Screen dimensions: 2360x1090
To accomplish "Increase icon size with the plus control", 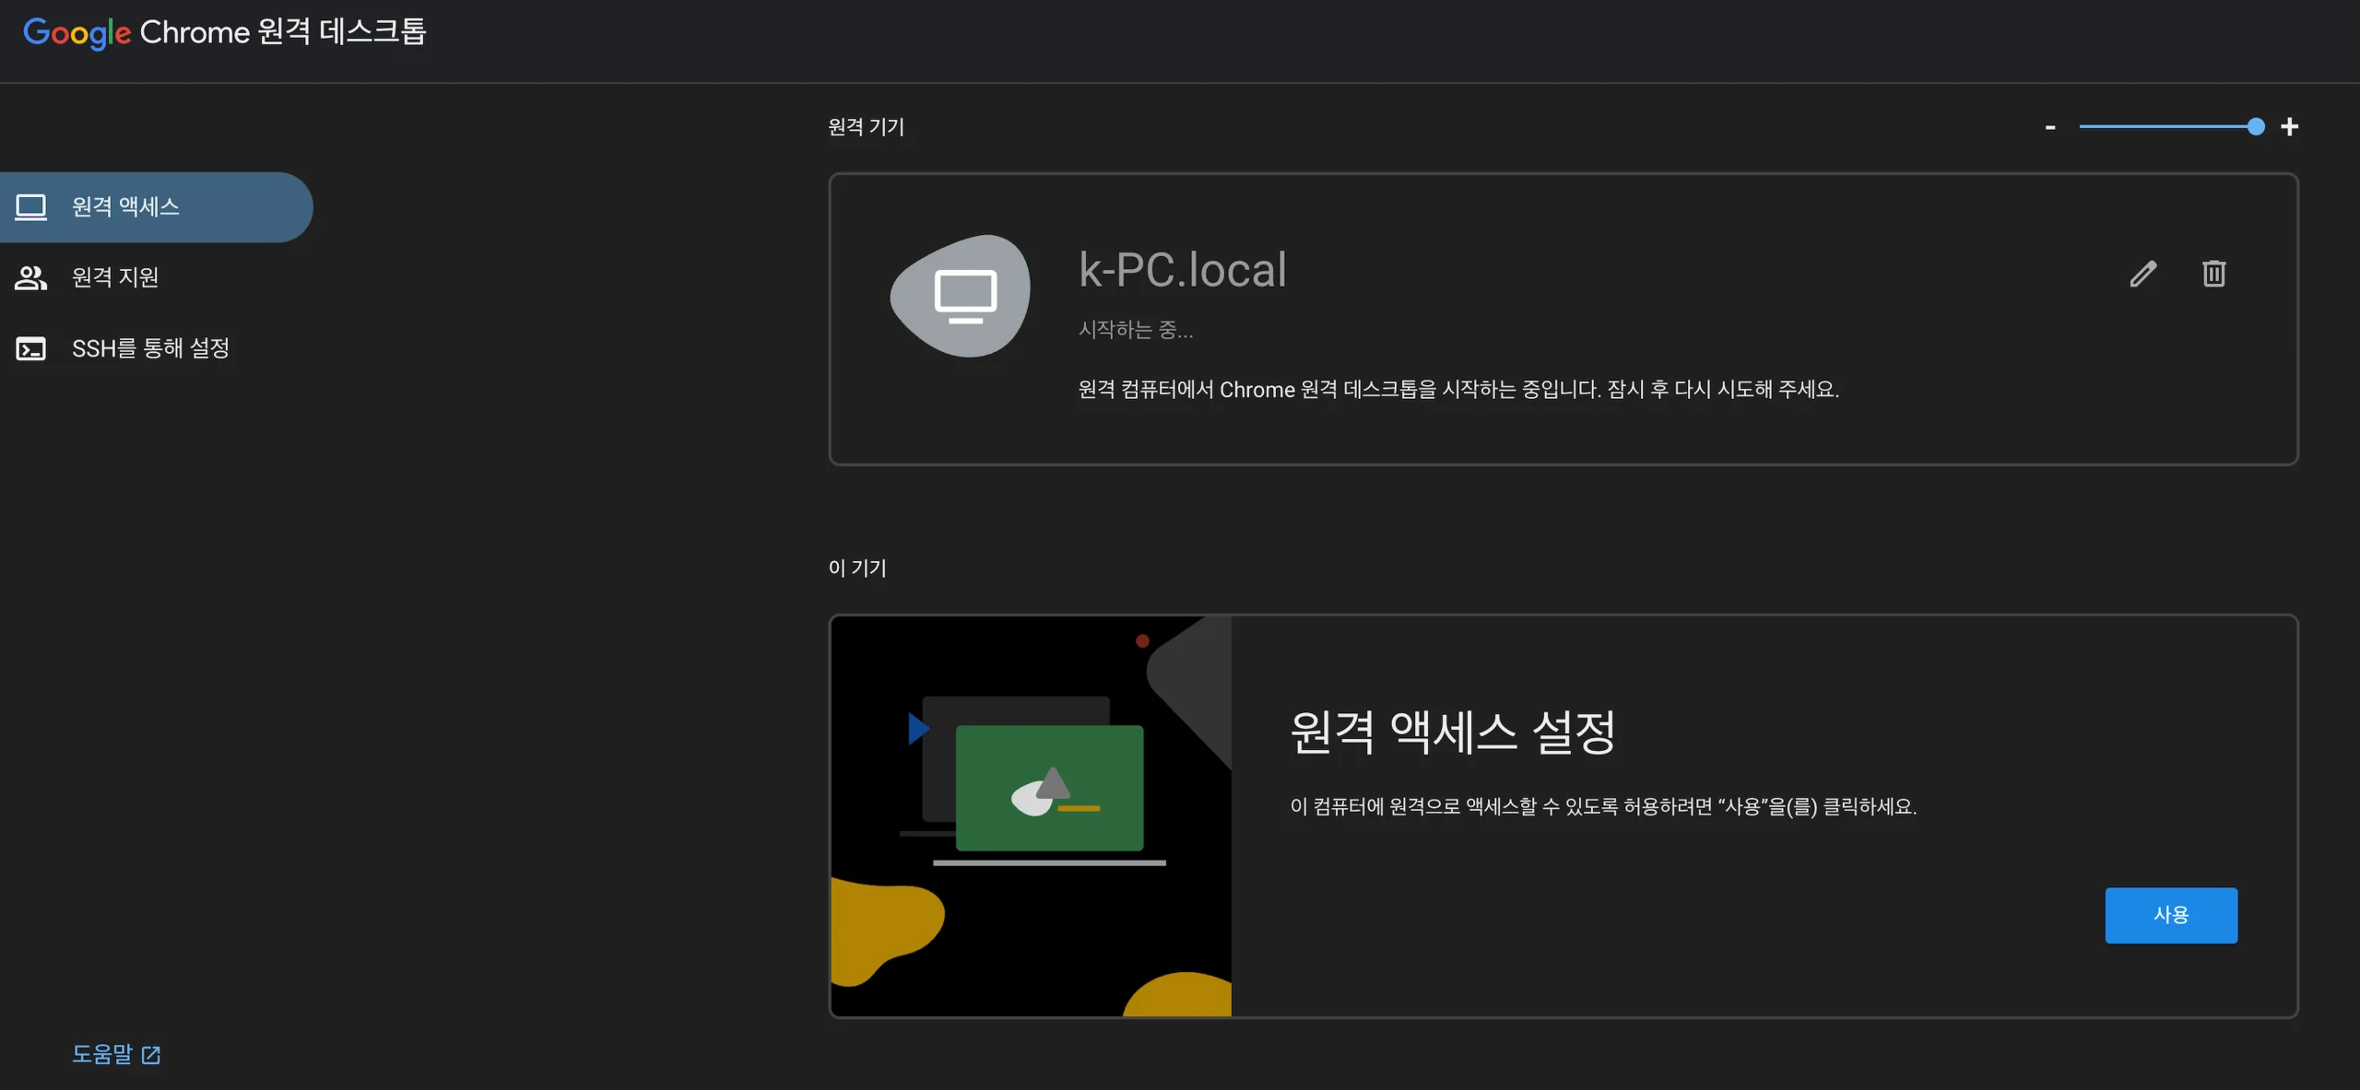I will (2290, 126).
